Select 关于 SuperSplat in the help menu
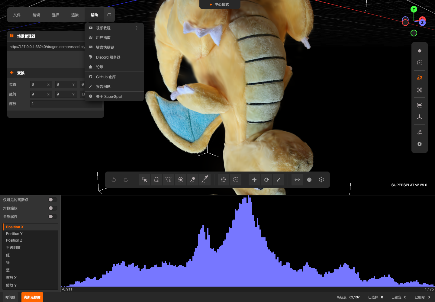435x302 pixels. pyautogui.click(x=114, y=96)
